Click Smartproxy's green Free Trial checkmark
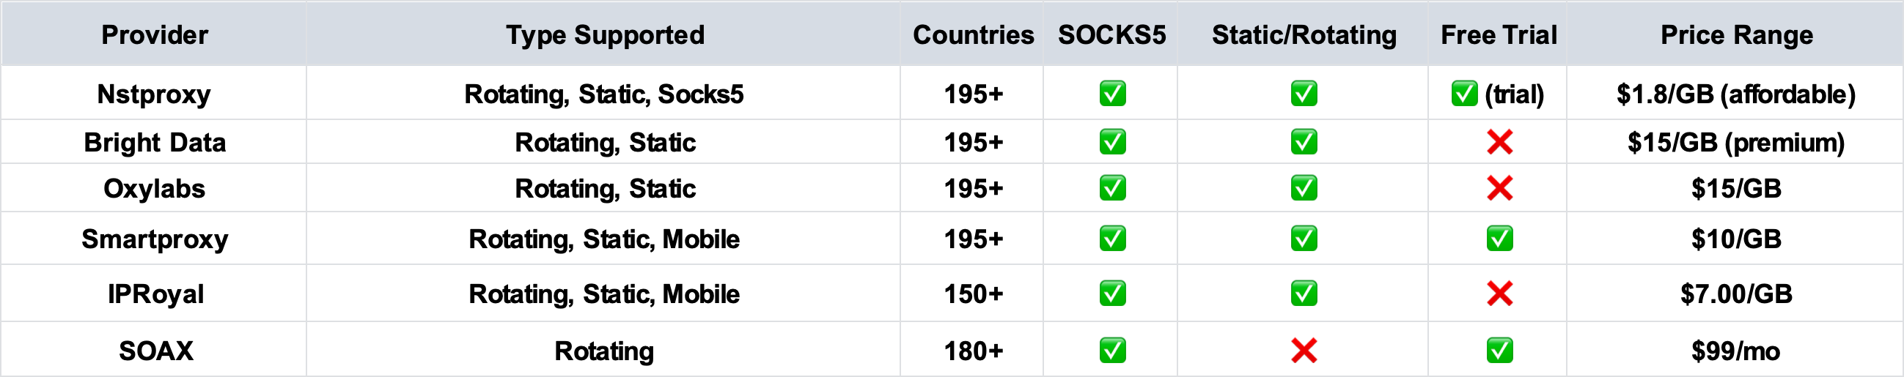 point(1500,239)
